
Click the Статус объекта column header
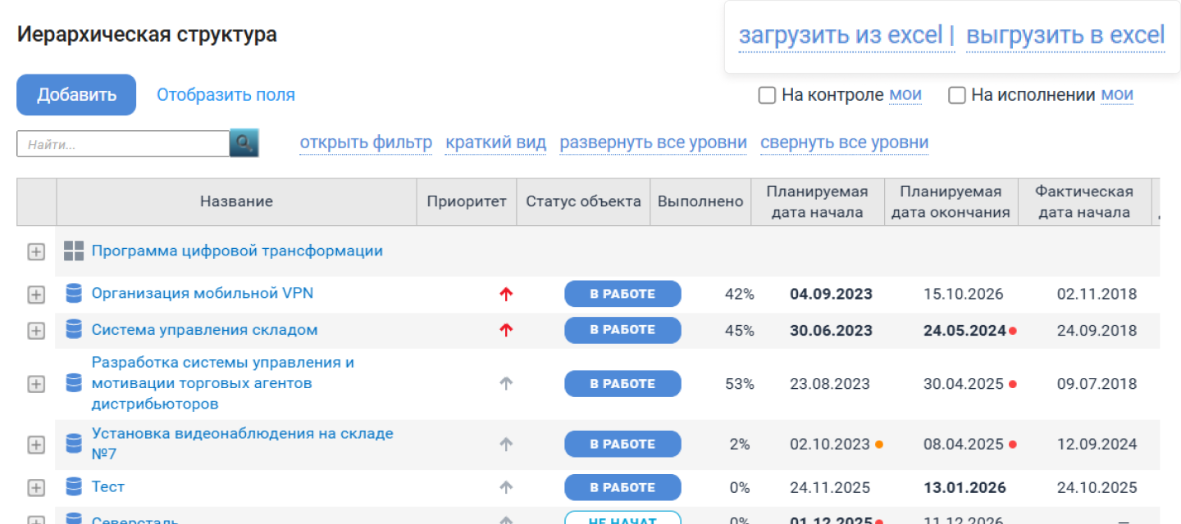(x=583, y=201)
